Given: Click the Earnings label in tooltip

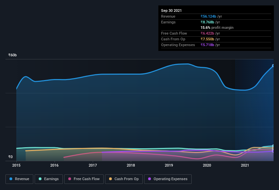Looking at the screenshot, I should click(168, 22).
